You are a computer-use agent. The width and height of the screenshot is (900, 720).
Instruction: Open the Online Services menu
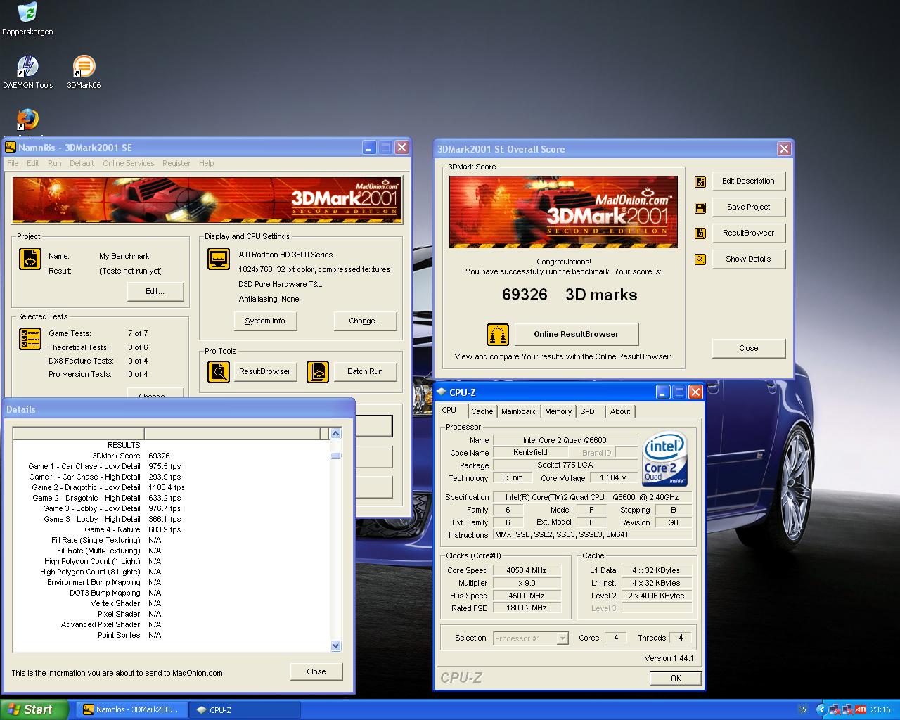[129, 163]
